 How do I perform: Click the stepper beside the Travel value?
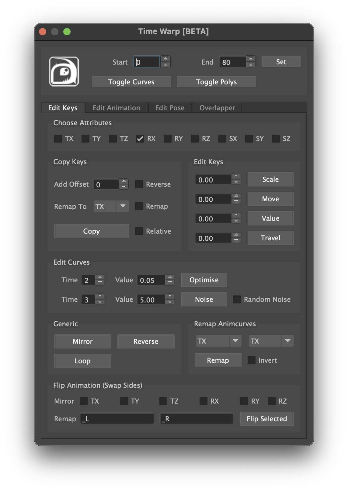coord(236,238)
